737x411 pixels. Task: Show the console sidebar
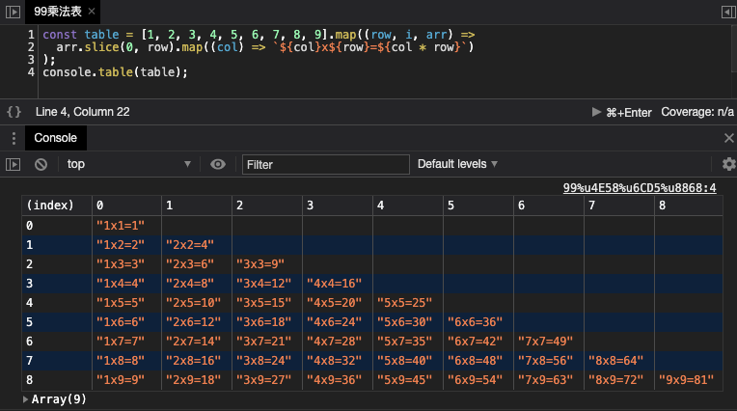click(x=13, y=164)
